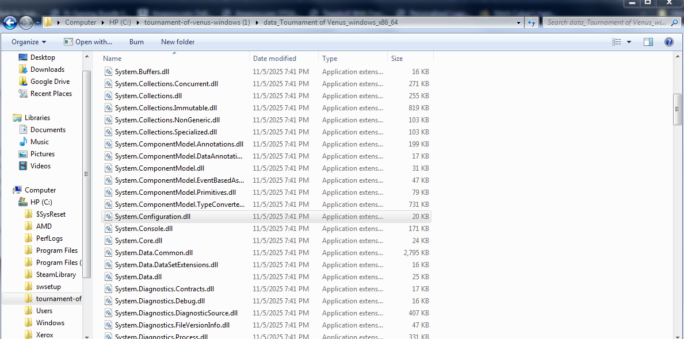Select Desktop in the navigation pane
Screen dimensions: 684x339
tap(43, 57)
